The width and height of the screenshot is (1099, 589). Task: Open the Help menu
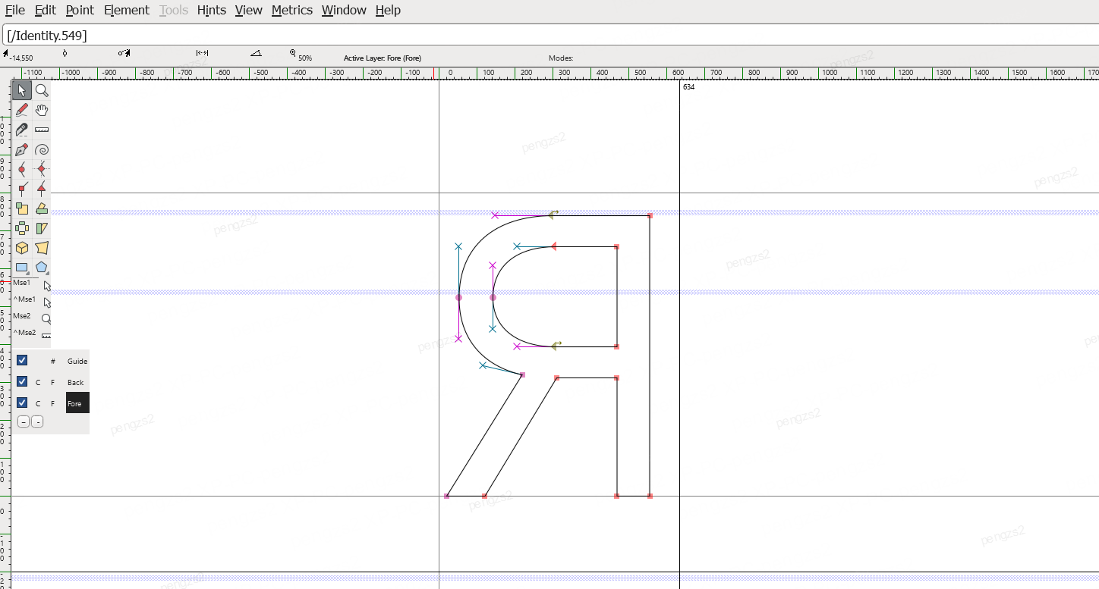[x=388, y=10]
